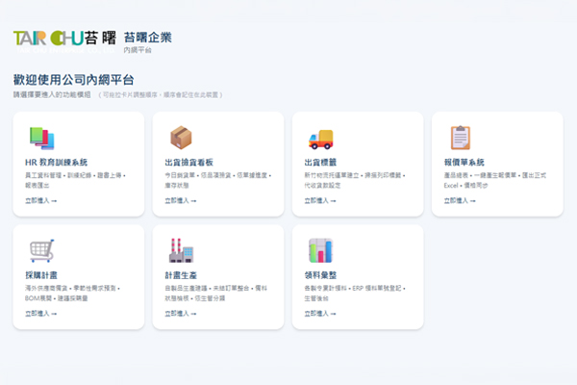The width and height of the screenshot is (577, 385).
Task: Click the delivery truck shipping label icon
Action: point(321,140)
